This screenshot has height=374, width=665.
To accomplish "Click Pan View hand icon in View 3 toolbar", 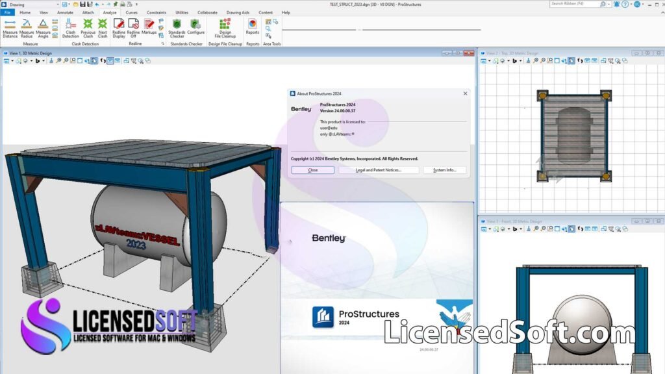I will (x=571, y=229).
